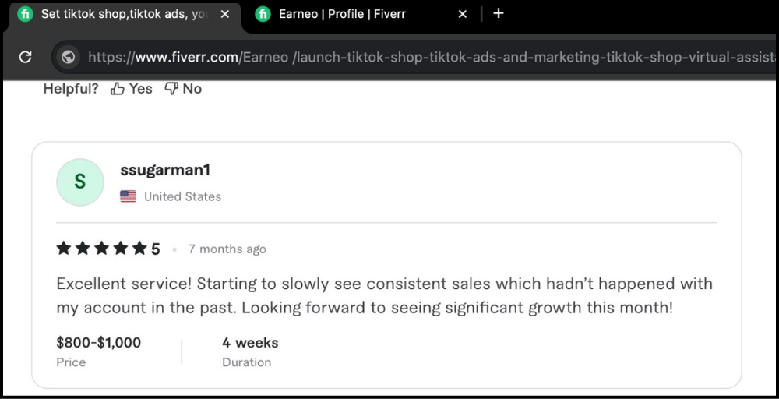
Task: Click the United States flag icon
Action: click(x=128, y=196)
